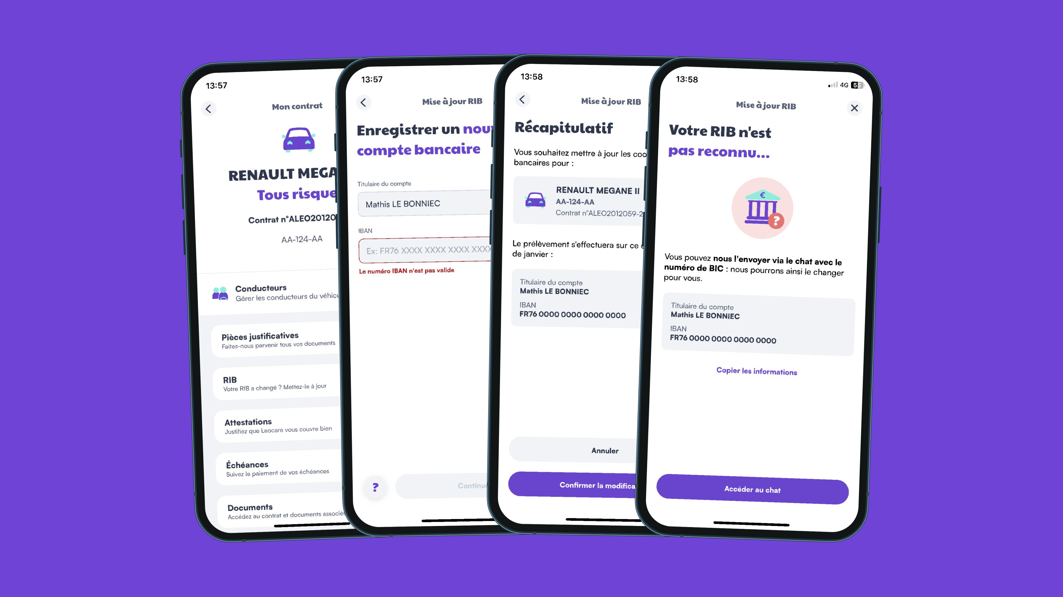Click the back chevron on Mon contrat screen

pos(208,108)
